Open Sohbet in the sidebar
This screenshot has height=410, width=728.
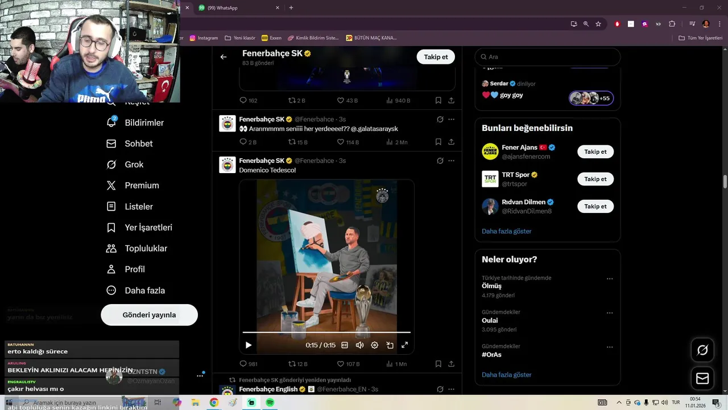130,143
